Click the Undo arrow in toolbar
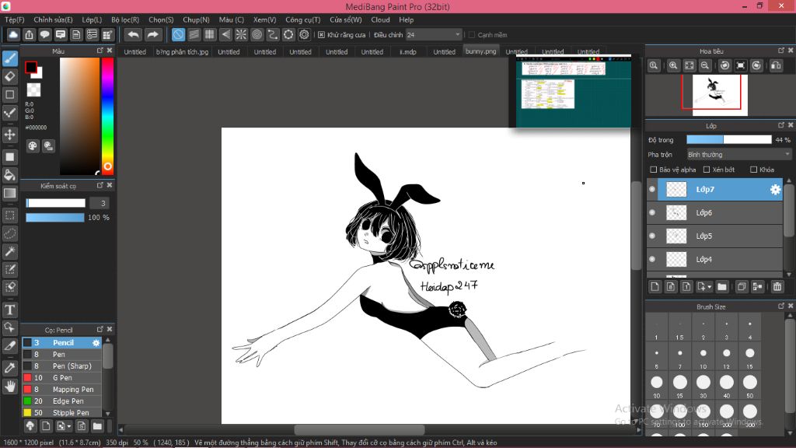The image size is (796, 448). pyautogui.click(x=133, y=34)
